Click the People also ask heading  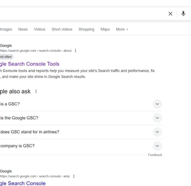coord(15,91)
